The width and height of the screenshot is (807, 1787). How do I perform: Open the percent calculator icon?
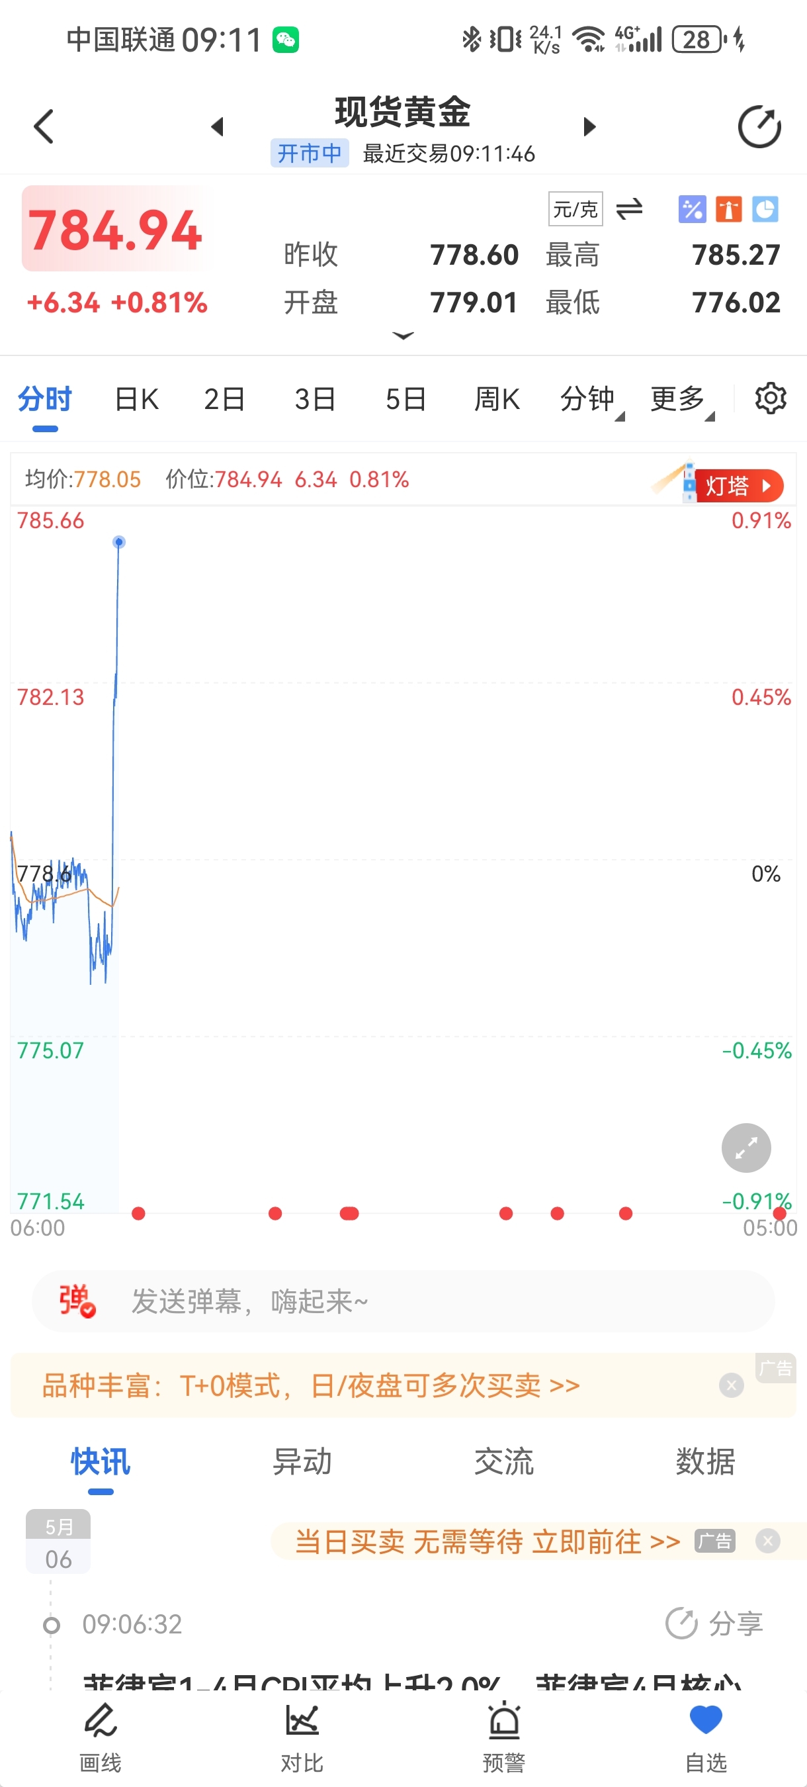click(692, 208)
